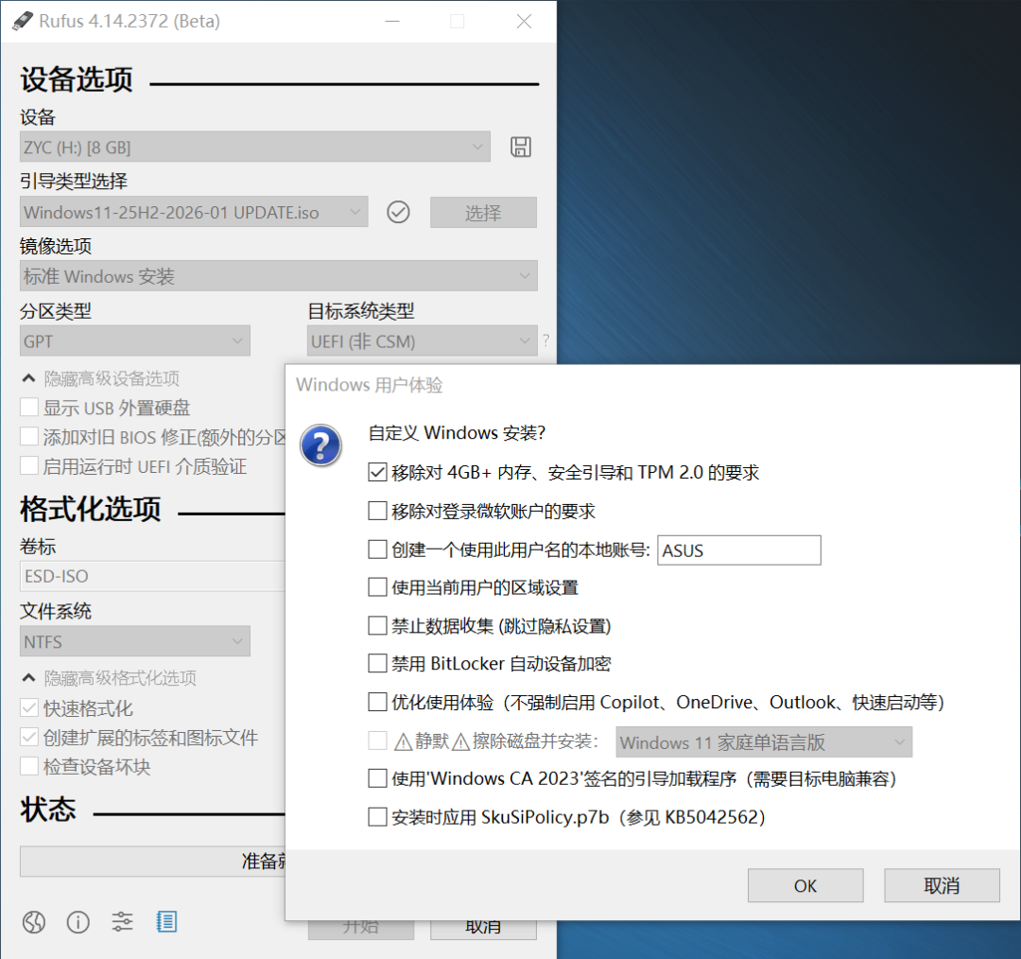
Task: Click the 选择 button in Rufus
Action: pyautogui.click(x=483, y=213)
